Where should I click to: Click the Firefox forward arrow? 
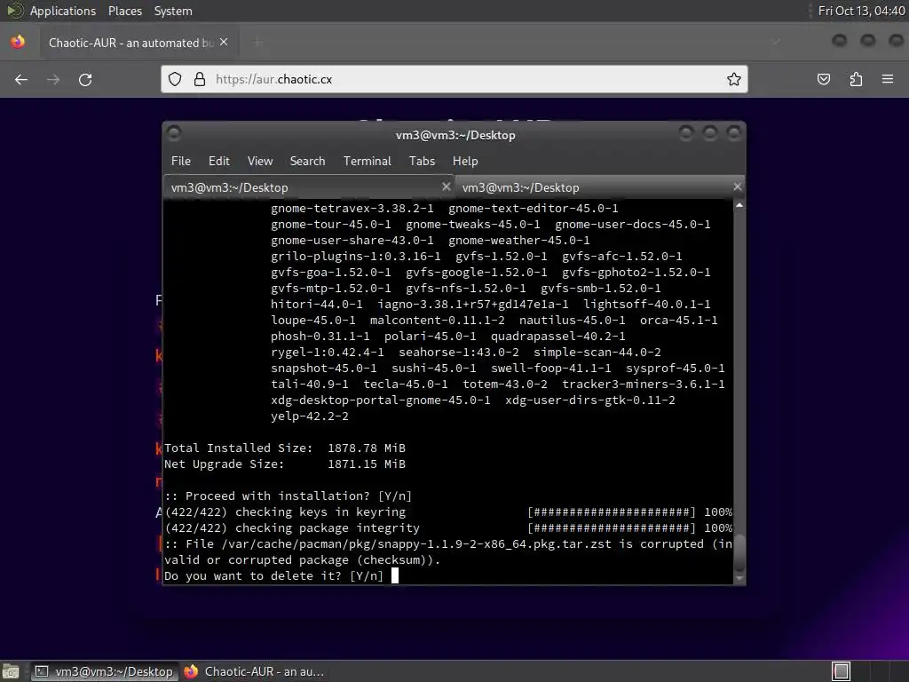pos(53,79)
